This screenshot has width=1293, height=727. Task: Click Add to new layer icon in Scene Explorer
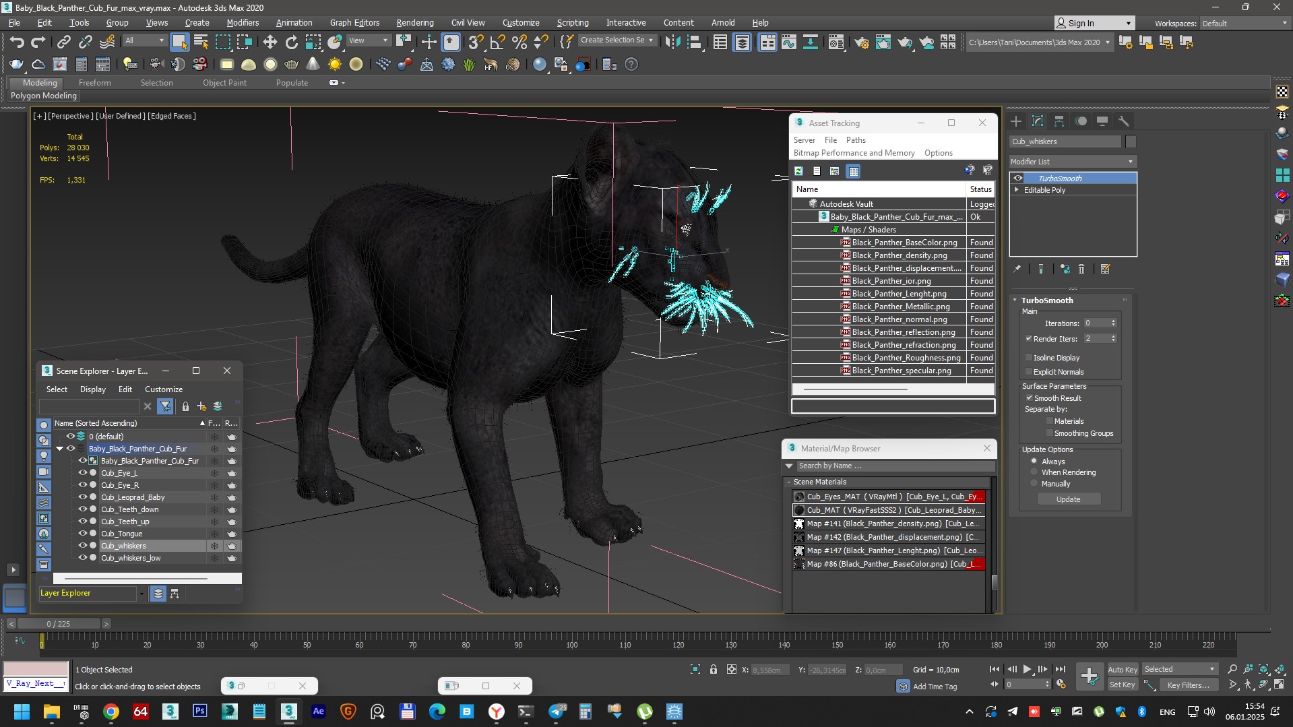[201, 406]
